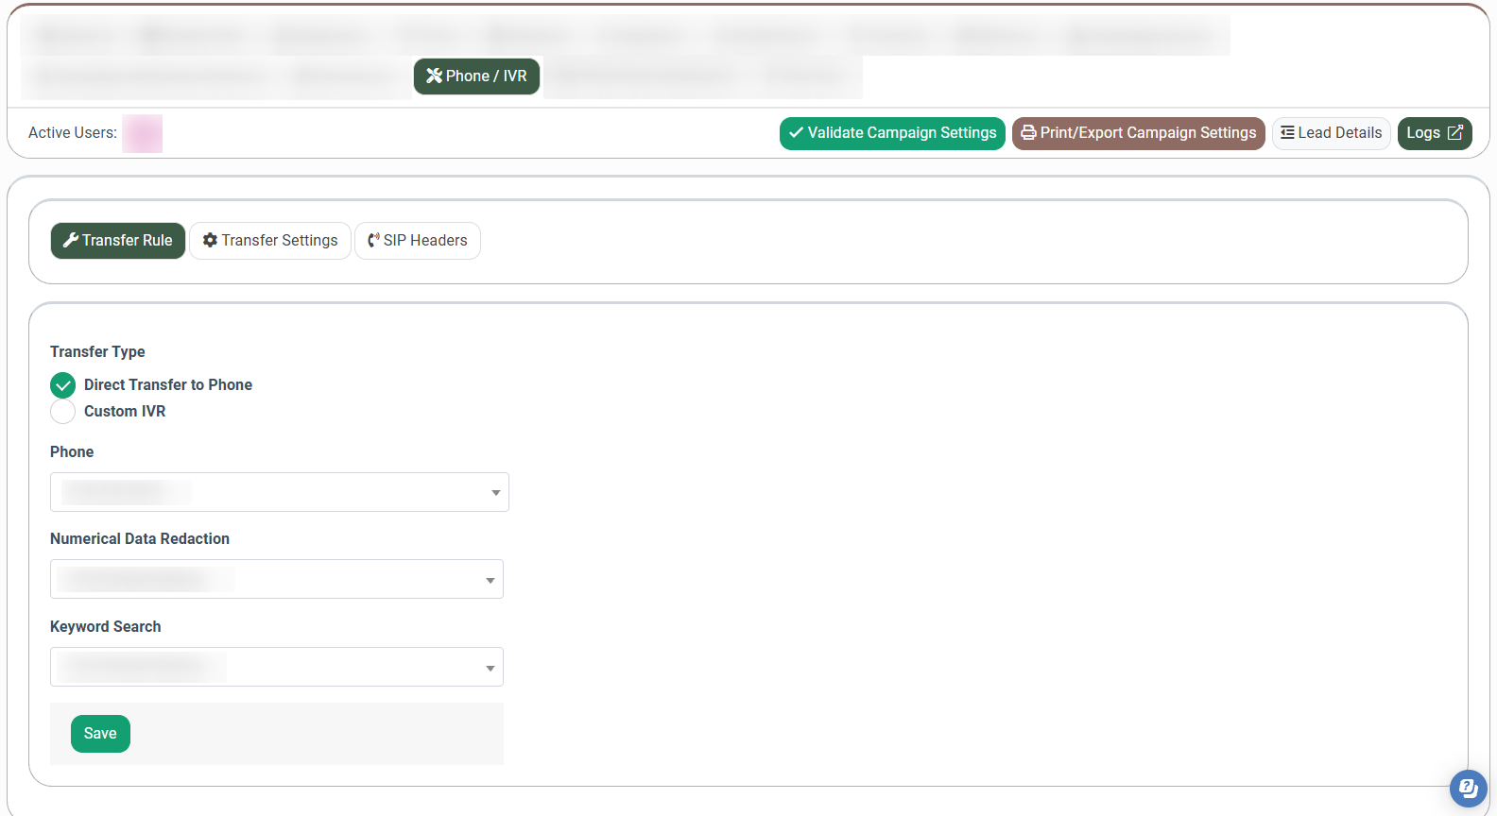Click the wrench icon on Transfer Rule

pyautogui.click(x=70, y=241)
